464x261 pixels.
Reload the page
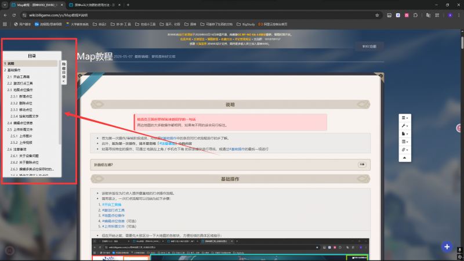click(x=14, y=15)
